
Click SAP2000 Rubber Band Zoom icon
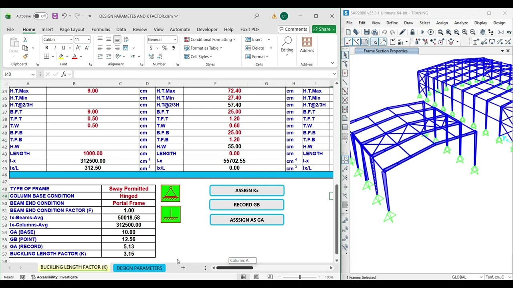pyautogui.click(x=440, y=32)
